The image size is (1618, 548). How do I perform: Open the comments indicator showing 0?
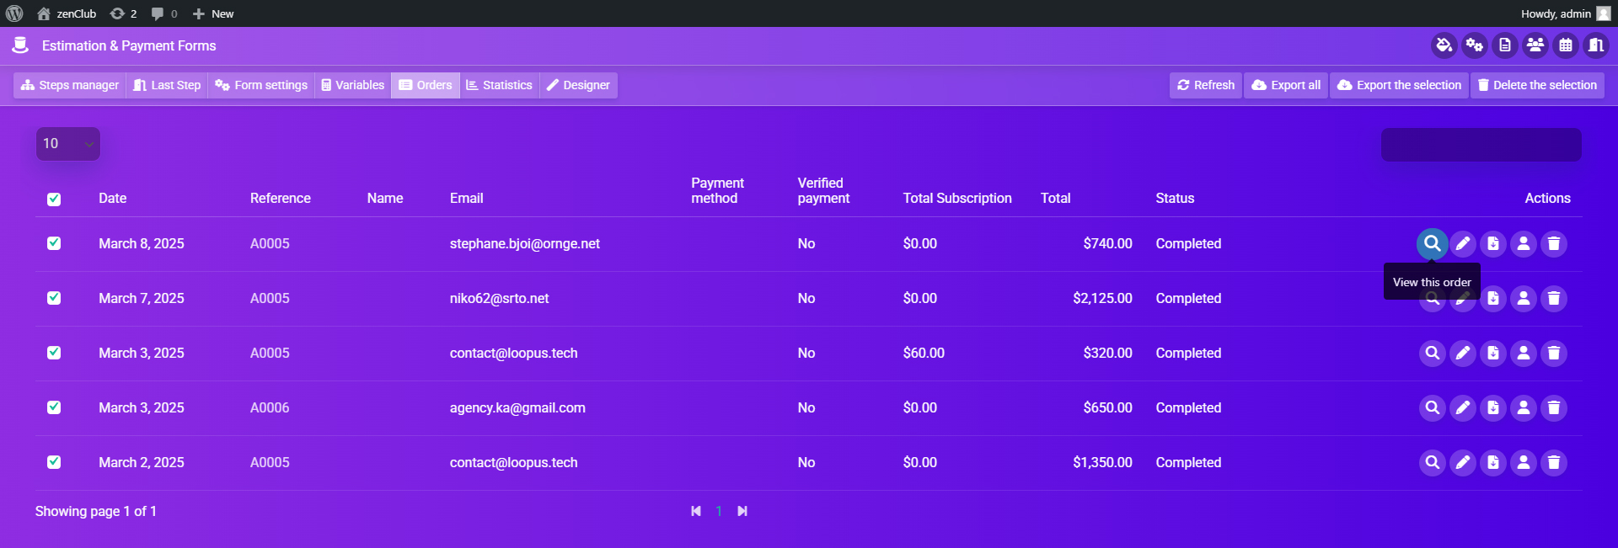[164, 13]
